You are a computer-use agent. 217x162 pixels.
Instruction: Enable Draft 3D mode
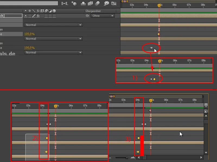[74, 4]
